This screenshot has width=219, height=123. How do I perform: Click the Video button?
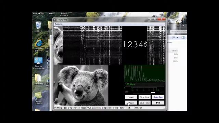[131, 97]
